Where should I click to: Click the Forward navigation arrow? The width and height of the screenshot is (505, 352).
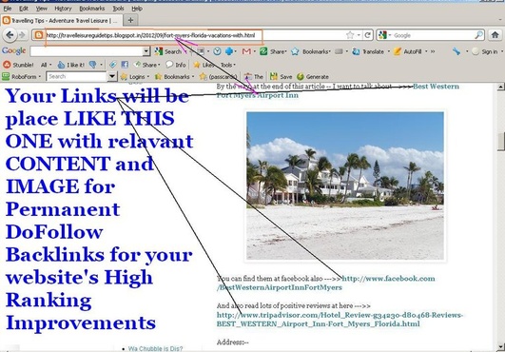point(22,35)
